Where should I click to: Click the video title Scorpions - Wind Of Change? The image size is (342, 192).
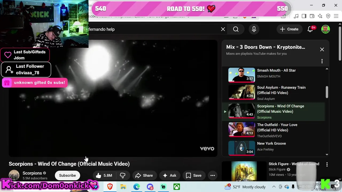pos(69,164)
